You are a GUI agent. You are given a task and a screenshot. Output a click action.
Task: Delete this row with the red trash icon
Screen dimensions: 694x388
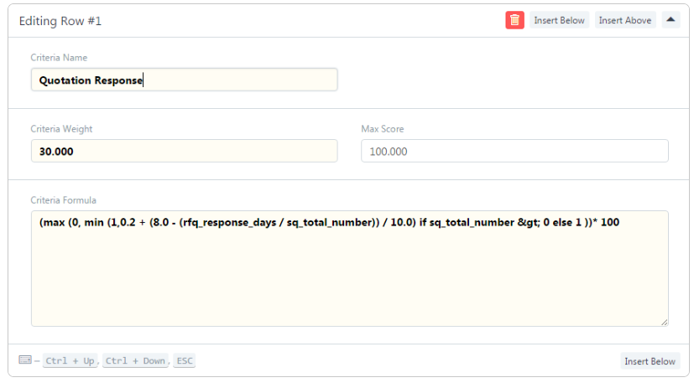point(514,20)
